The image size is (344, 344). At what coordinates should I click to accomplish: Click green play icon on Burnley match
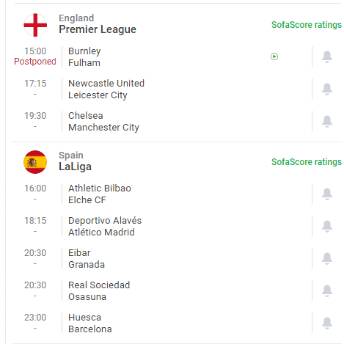(274, 56)
